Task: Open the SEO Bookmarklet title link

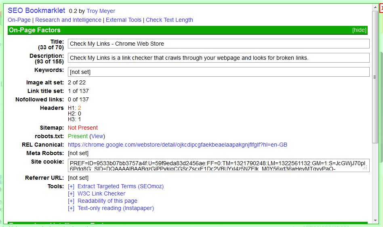Action: 36,11
